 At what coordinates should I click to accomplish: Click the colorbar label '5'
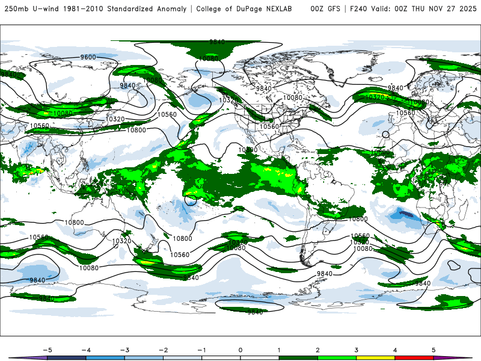[x=434, y=350]
